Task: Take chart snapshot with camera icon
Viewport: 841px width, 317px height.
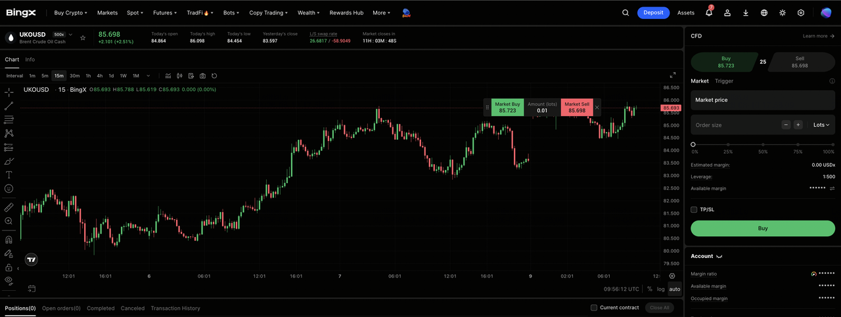Action: tap(202, 75)
